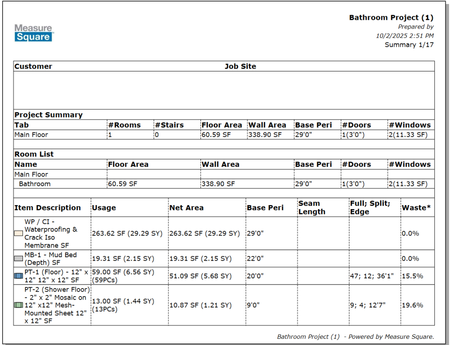The height and width of the screenshot is (345, 451).
Task: Select the Bathroom Project (1) title
Action: tap(391, 18)
